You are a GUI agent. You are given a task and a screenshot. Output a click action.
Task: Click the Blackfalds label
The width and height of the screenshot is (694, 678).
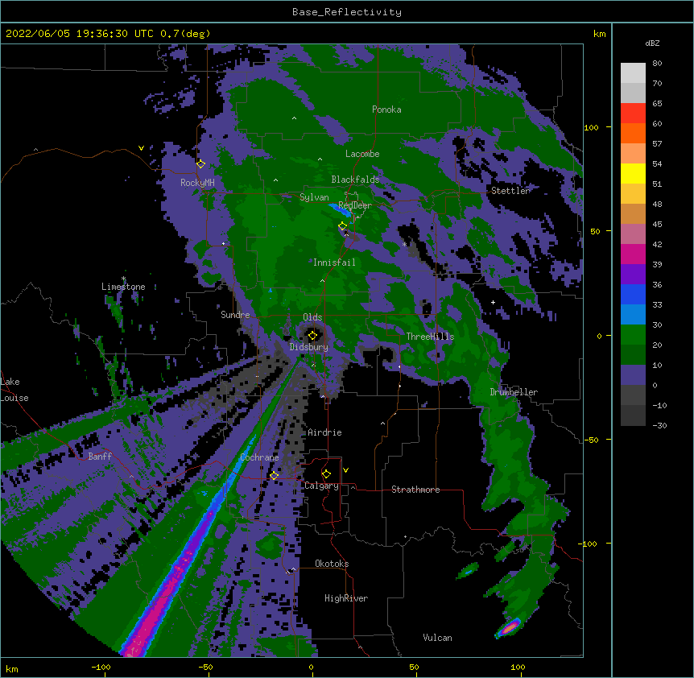pos(355,180)
